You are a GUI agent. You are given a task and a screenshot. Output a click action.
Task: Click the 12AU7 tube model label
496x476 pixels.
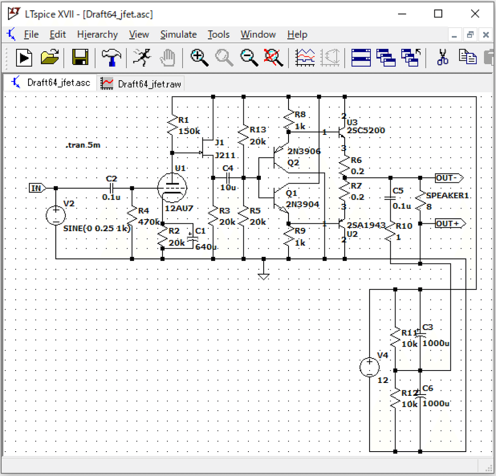pos(179,208)
